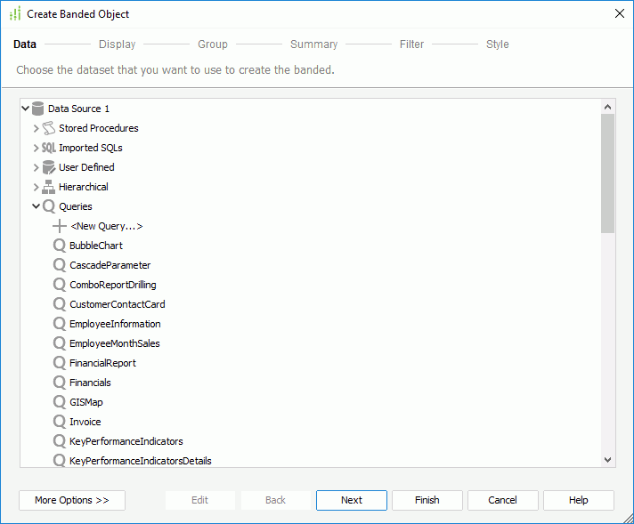634x524 pixels.
Task: Select the Invoice query name
Action: (x=85, y=422)
